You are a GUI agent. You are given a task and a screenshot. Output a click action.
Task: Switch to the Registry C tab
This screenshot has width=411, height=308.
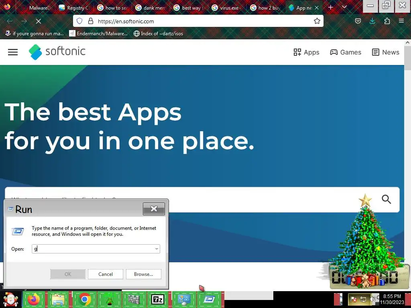pyautogui.click(x=74, y=8)
